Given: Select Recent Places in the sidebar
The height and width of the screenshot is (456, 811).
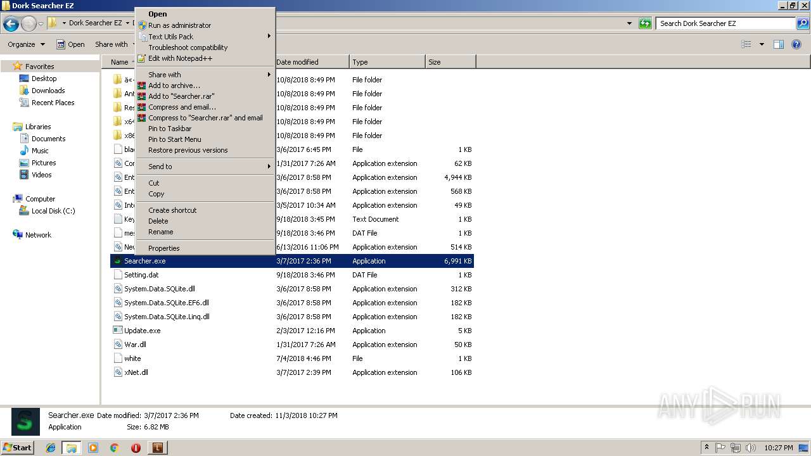Looking at the screenshot, I should tap(53, 103).
